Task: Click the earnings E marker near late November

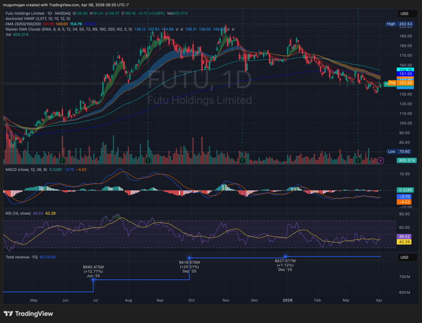Action: (242, 160)
